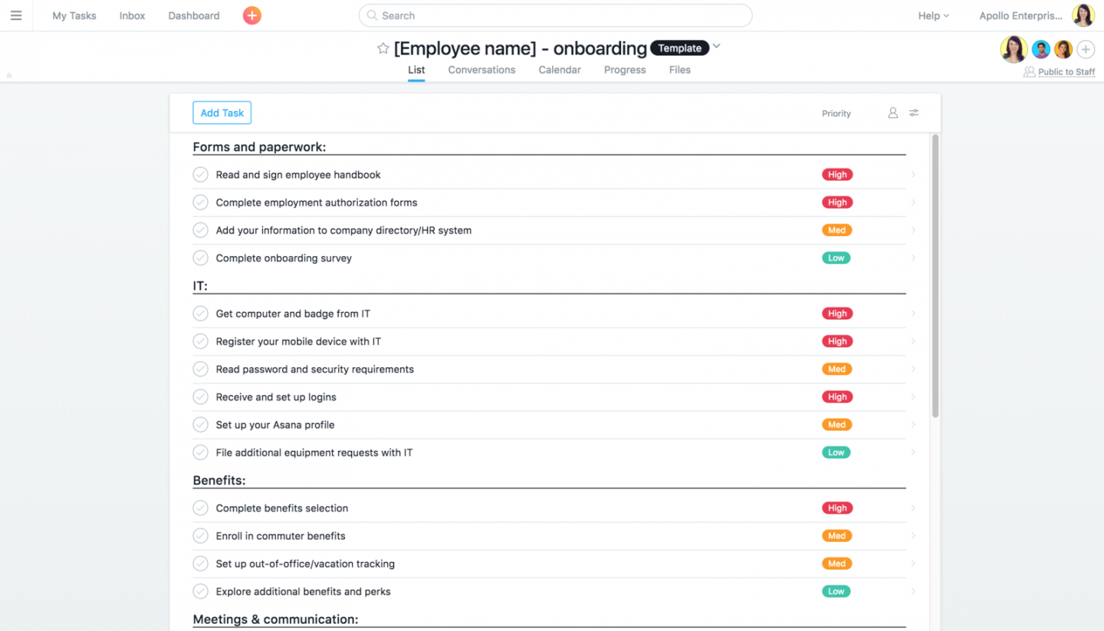1104x631 pixels.
Task: Mark 'Read and sign employee handbook' complete
Action: click(x=200, y=175)
